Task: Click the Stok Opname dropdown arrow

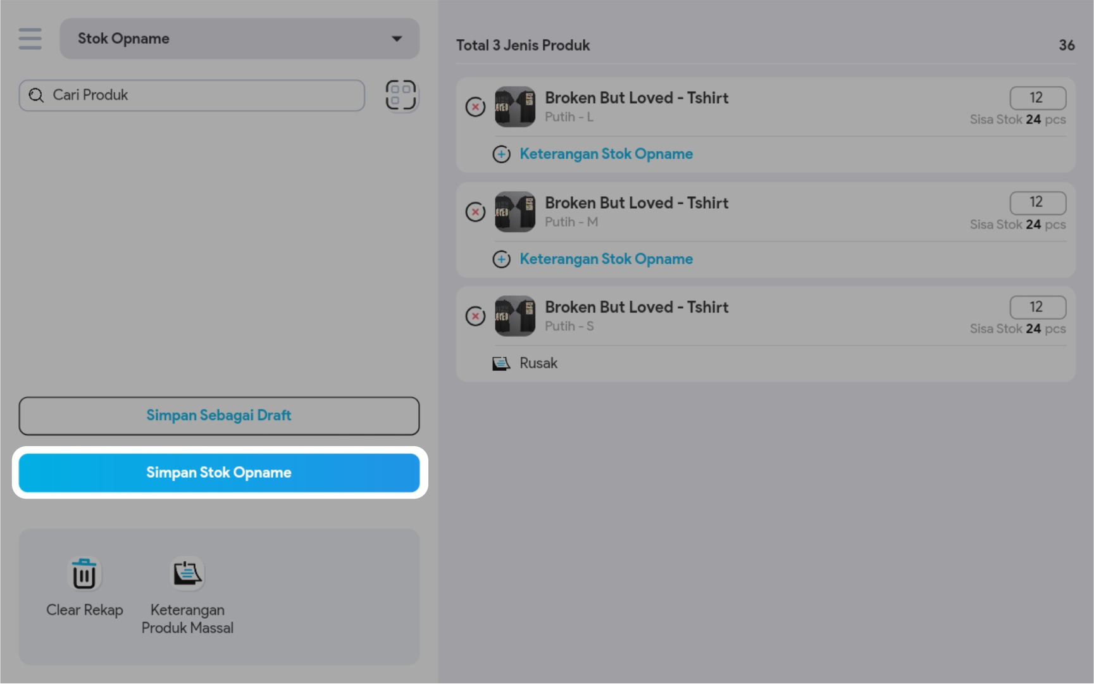Action: click(x=397, y=39)
